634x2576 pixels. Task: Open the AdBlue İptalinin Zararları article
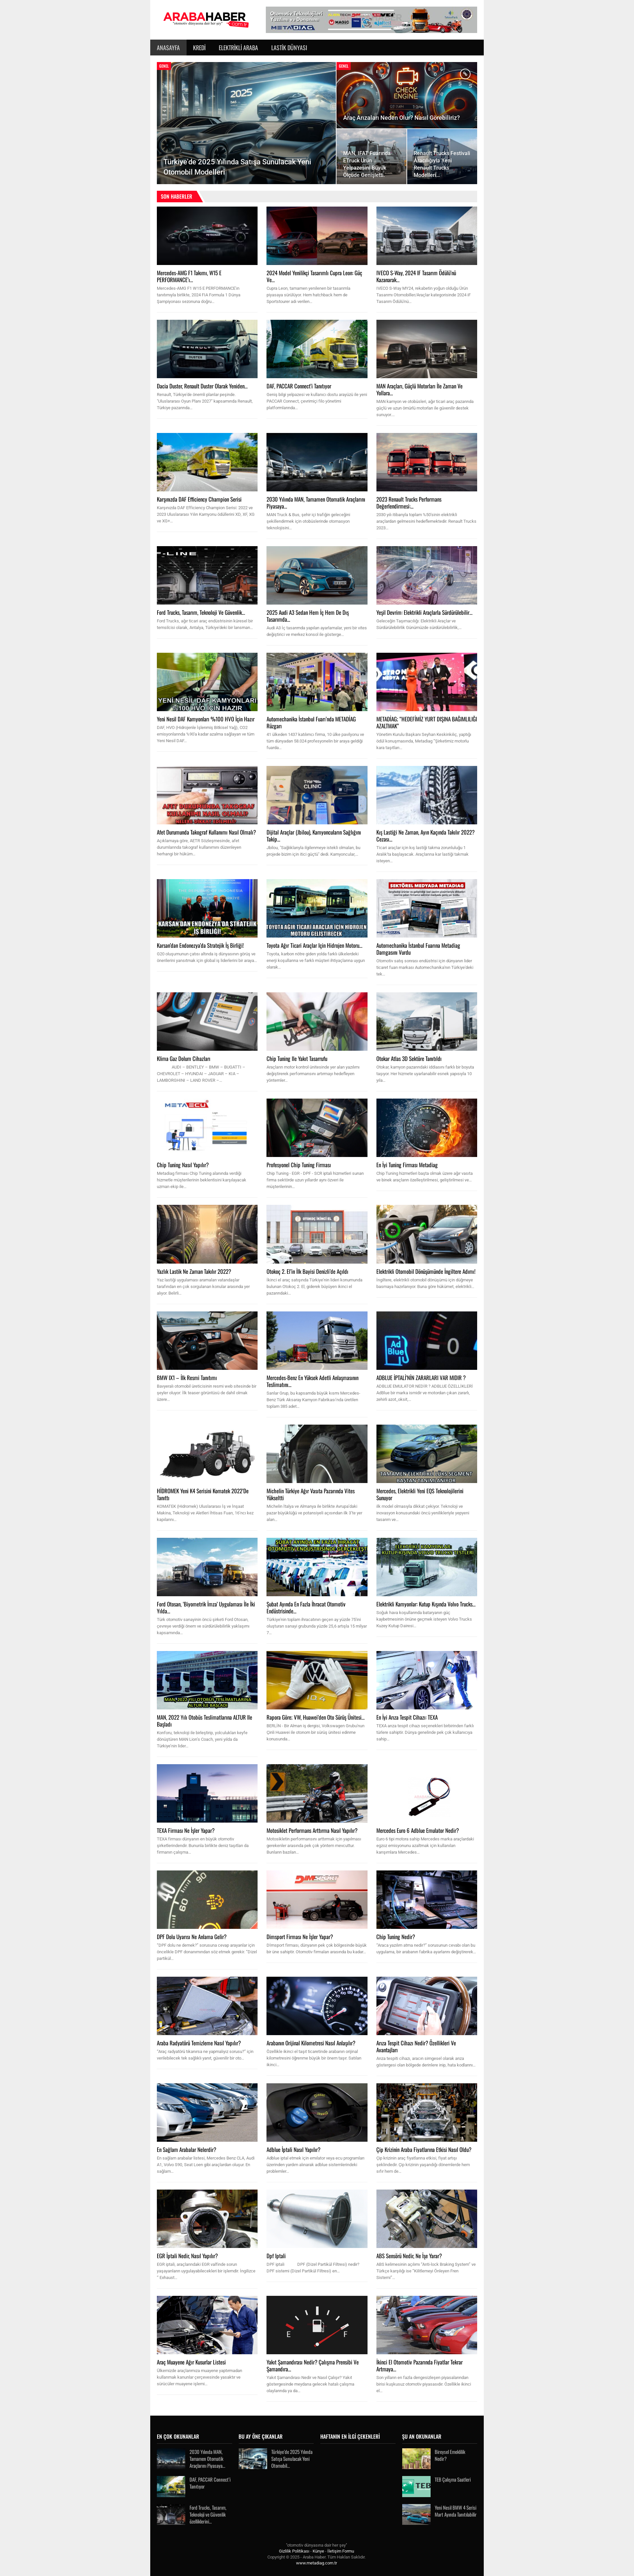coord(421,1378)
